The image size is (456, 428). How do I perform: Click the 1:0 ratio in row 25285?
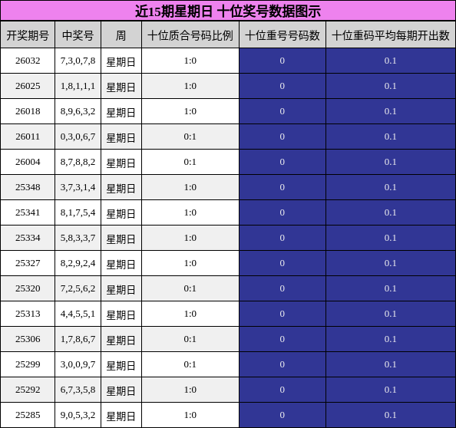click(190, 415)
